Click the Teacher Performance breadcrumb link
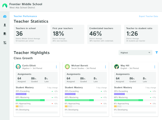162x120 pixels. (25, 16)
